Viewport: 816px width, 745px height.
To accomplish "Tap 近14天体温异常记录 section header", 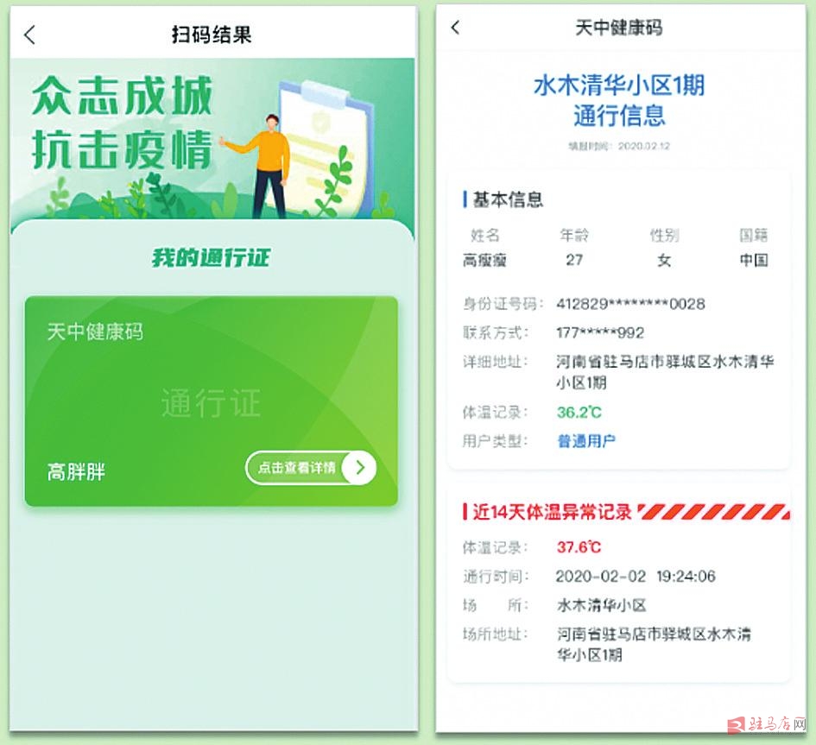I will pyautogui.click(x=552, y=513).
